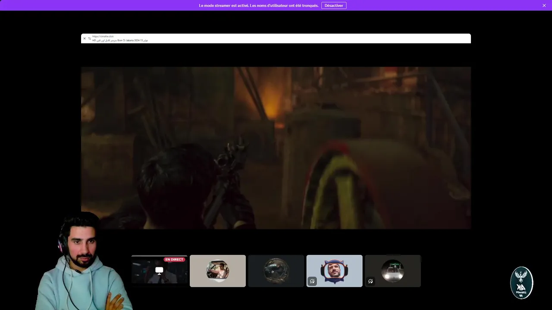Select participant tile with white car avatar

point(393,271)
